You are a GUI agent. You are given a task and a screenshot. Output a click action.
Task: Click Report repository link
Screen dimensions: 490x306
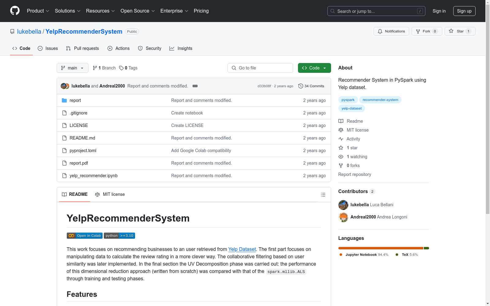pyautogui.click(x=355, y=174)
